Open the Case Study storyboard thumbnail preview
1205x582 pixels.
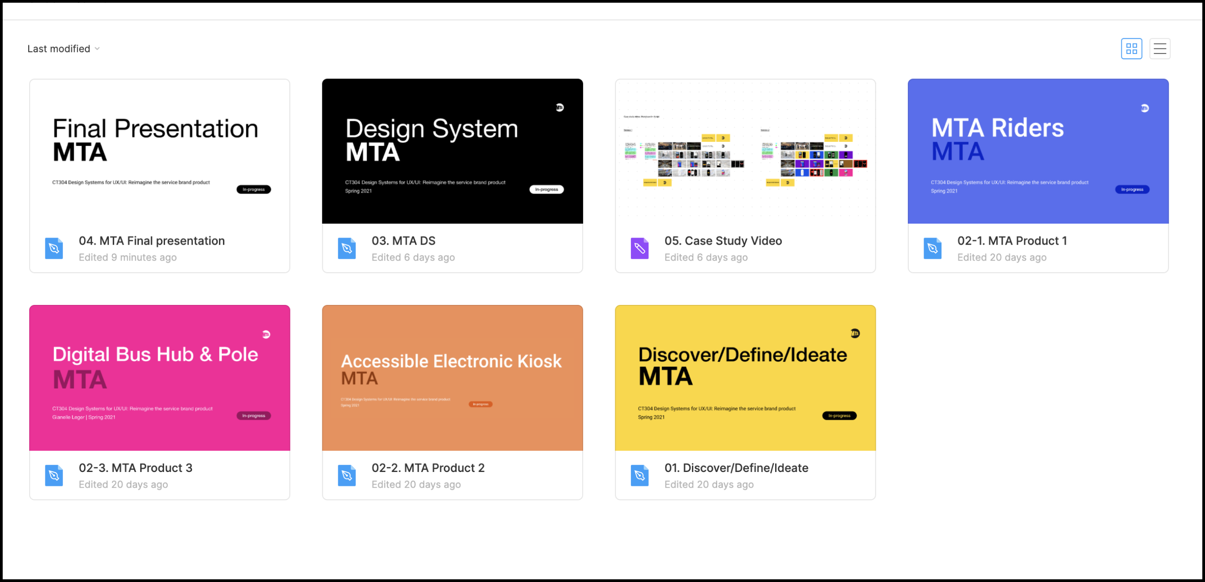click(x=745, y=151)
